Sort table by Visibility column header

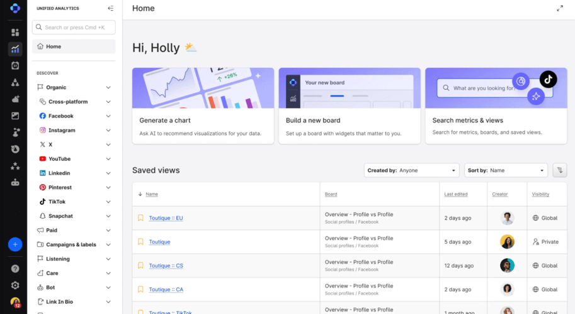[x=540, y=194]
